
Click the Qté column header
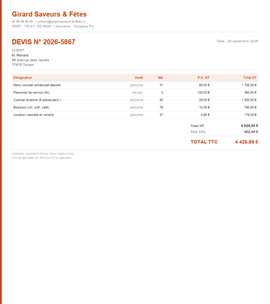click(160, 78)
